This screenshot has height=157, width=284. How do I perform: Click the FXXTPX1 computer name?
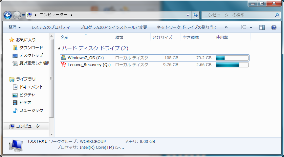coord(37,141)
